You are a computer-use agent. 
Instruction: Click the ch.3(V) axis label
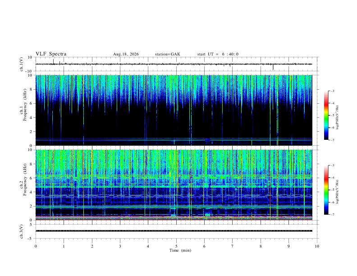[22, 231]
